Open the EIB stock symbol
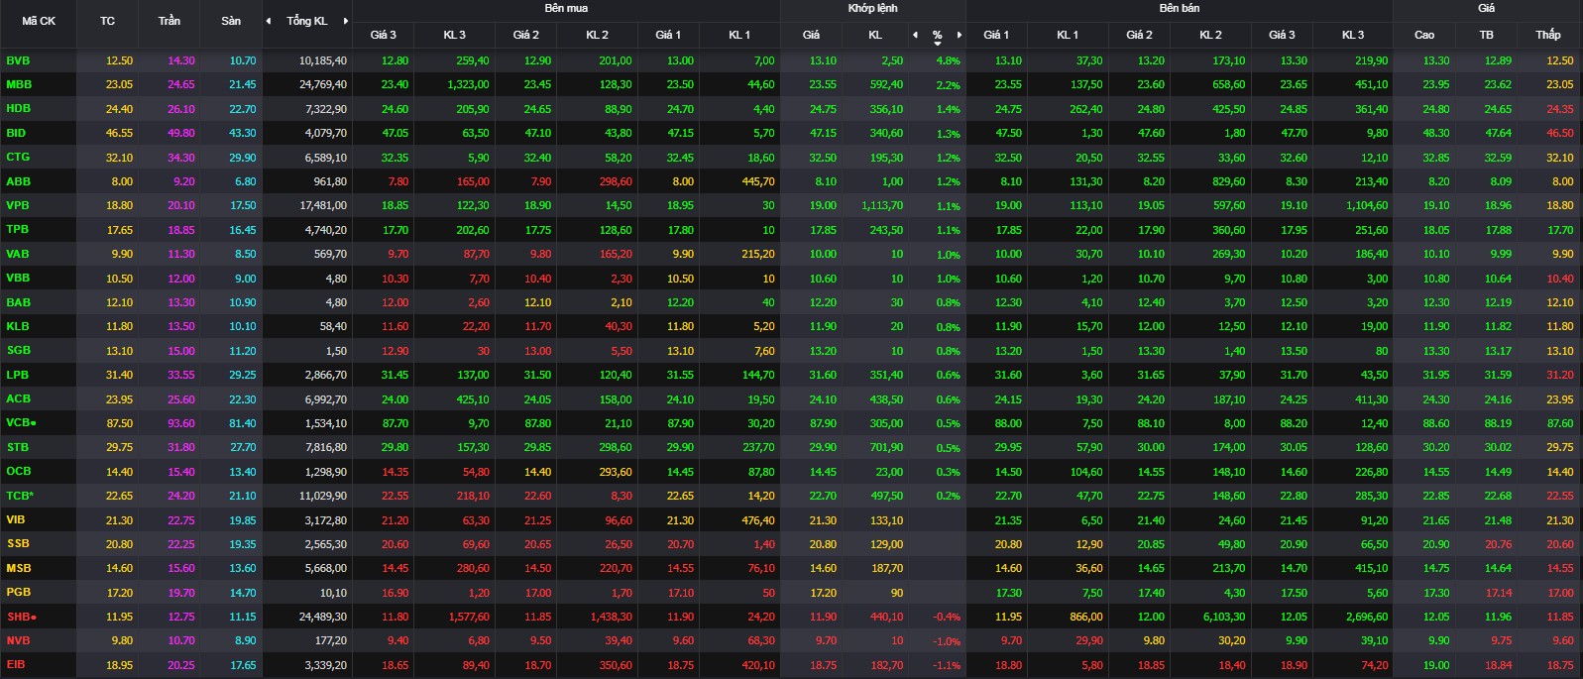Image resolution: width=1583 pixels, height=679 pixels. 16,664
